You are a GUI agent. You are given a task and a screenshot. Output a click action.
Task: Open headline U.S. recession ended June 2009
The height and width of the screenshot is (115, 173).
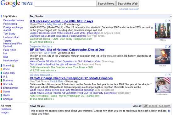[x=61, y=21]
